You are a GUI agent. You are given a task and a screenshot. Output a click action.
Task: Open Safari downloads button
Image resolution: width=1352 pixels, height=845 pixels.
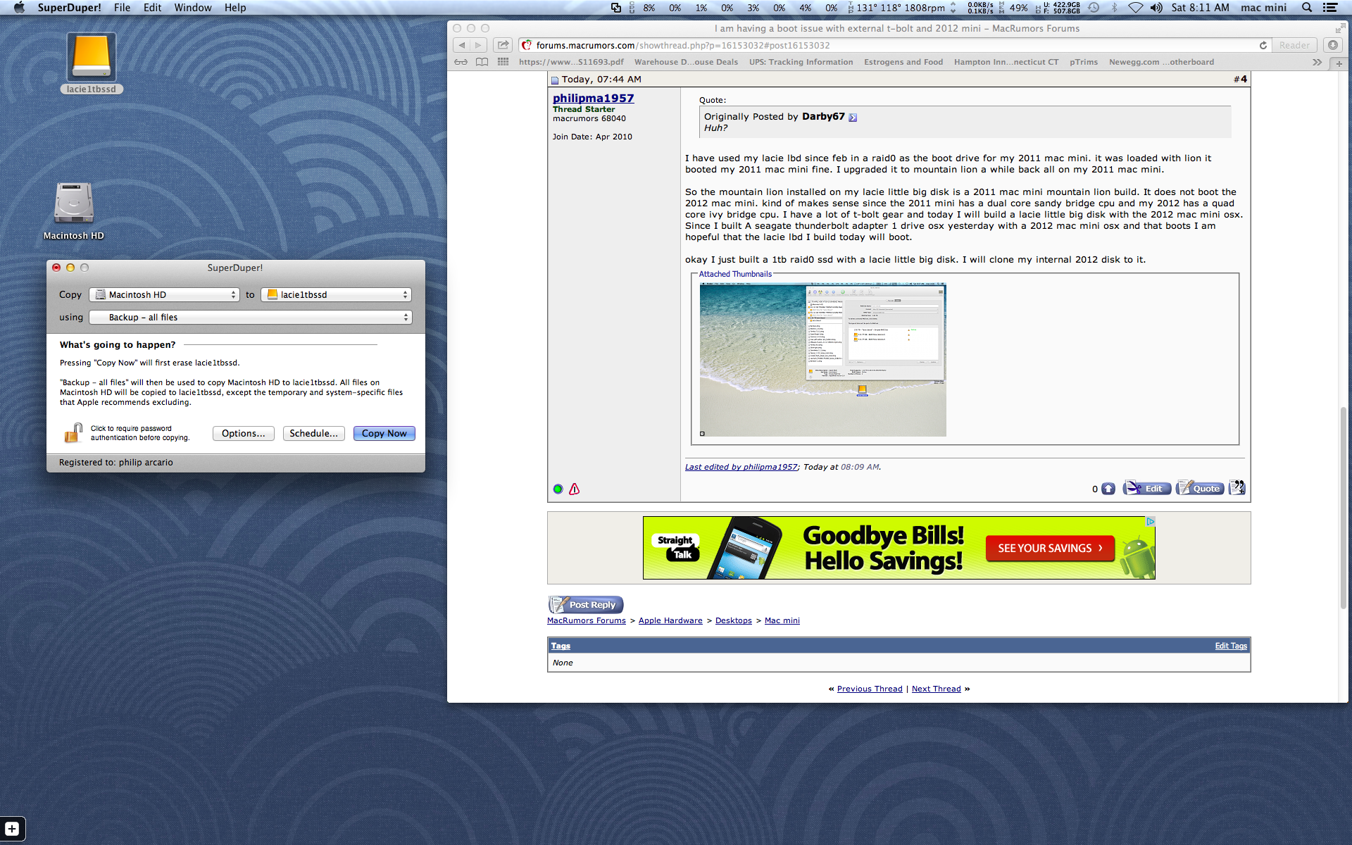(1332, 45)
